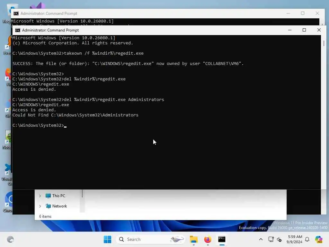
Task: Maximize the background Command Prompt window
Action: (303, 13)
